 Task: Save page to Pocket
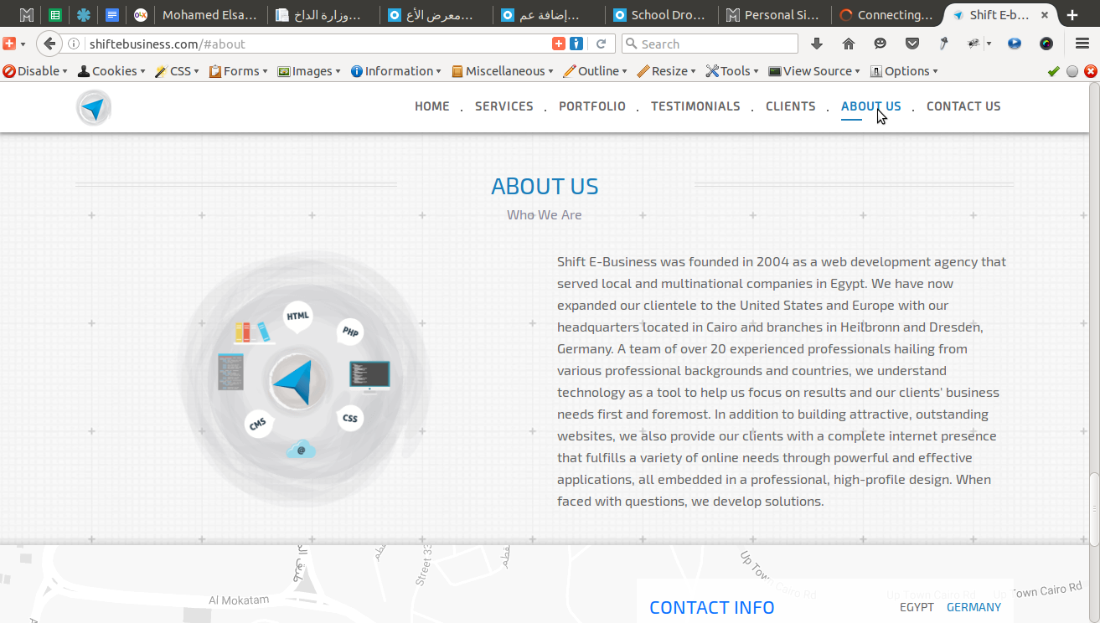912,44
